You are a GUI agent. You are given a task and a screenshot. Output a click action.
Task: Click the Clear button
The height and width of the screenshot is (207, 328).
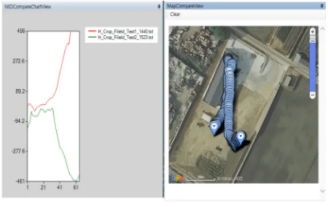point(175,14)
